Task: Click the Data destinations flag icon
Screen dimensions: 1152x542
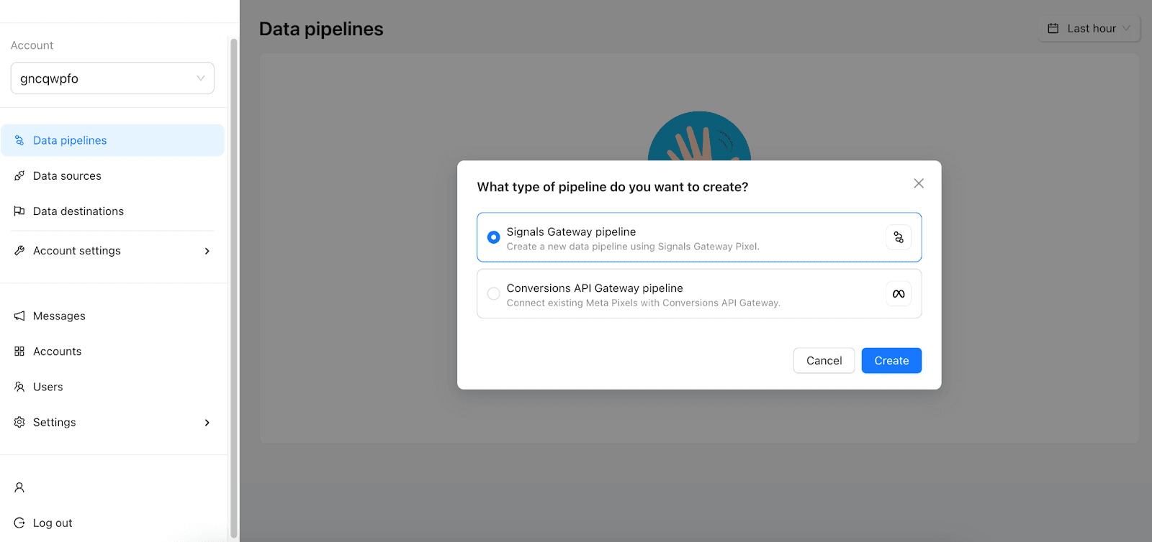Action: click(x=19, y=211)
